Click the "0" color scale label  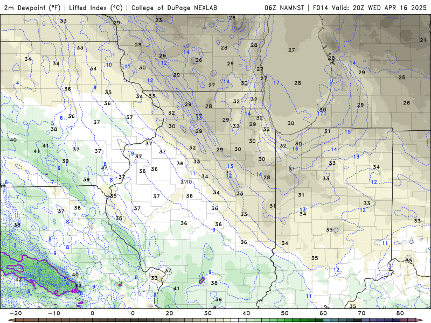(x=92, y=313)
